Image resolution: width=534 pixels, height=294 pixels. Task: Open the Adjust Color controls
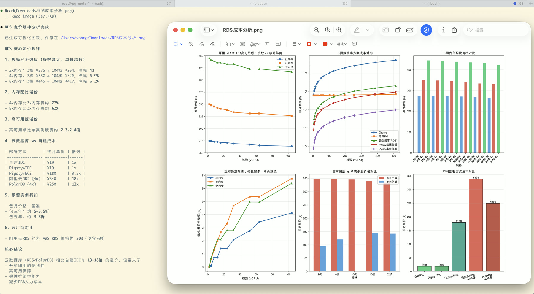coord(267,44)
